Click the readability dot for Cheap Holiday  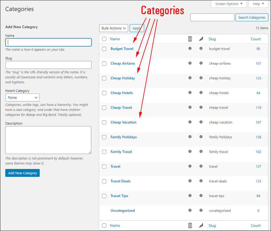[201, 78]
